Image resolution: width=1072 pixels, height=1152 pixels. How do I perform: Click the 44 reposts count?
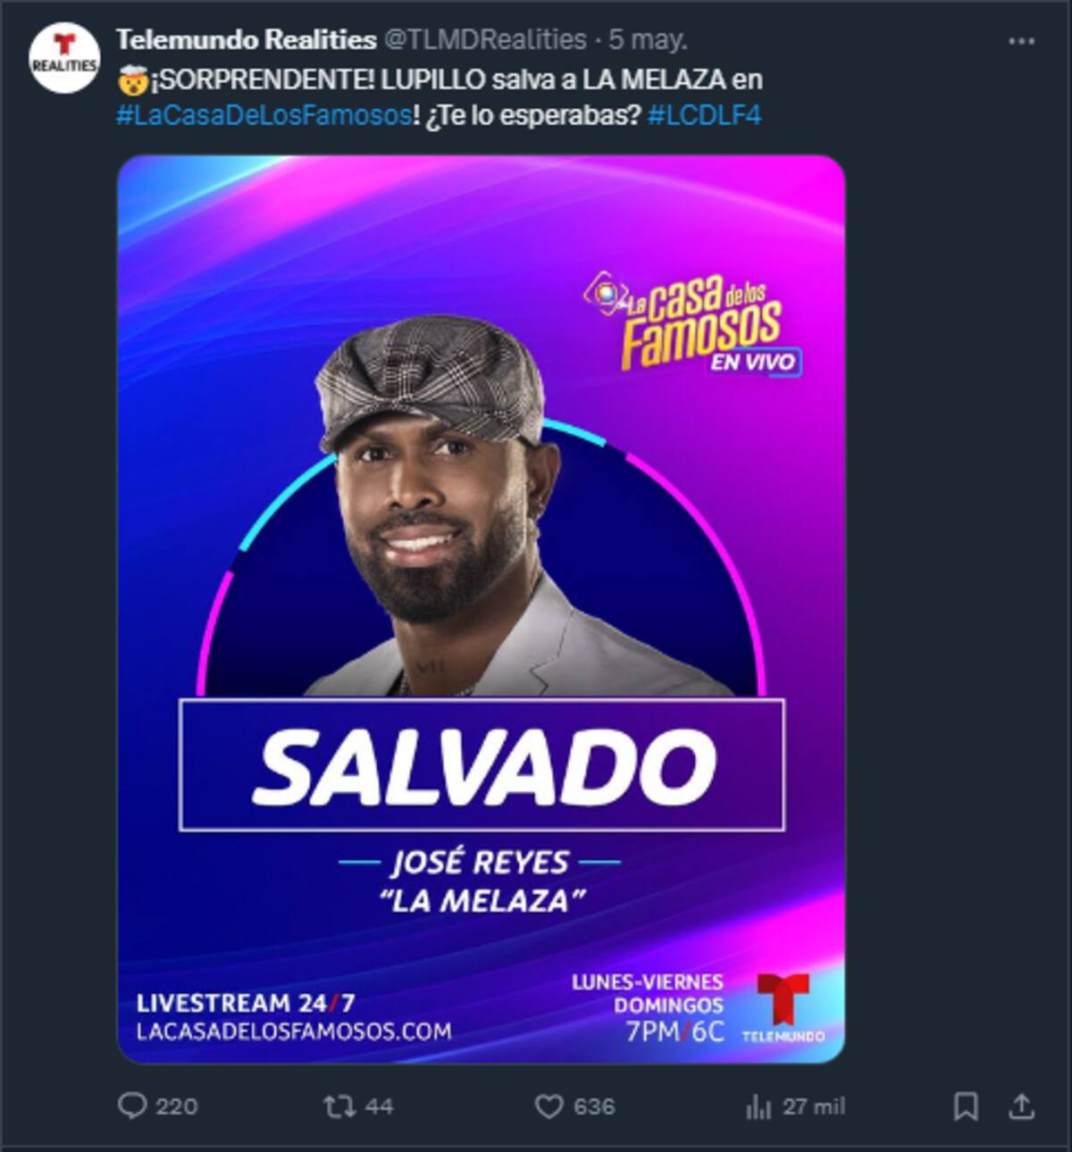click(379, 1106)
